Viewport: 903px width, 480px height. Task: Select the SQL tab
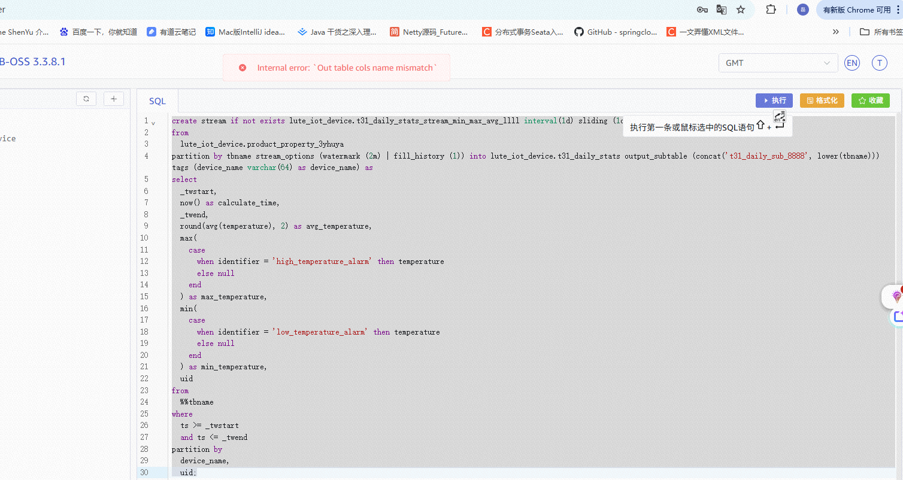coord(157,101)
